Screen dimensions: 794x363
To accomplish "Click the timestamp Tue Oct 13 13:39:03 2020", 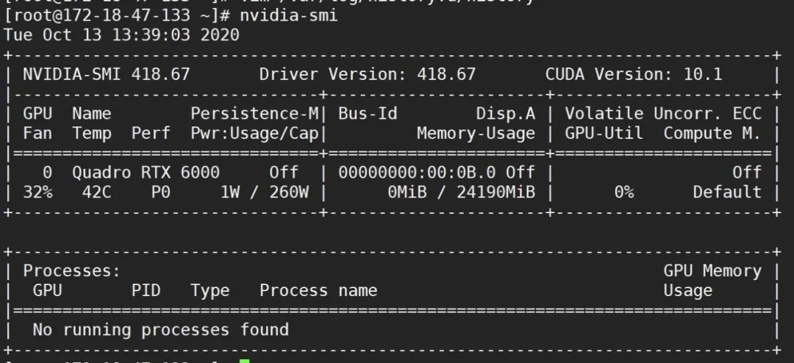I will pos(121,35).
